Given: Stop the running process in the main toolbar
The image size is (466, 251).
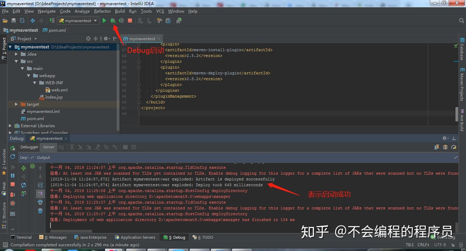Looking at the screenshot, I should coord(130,21).
